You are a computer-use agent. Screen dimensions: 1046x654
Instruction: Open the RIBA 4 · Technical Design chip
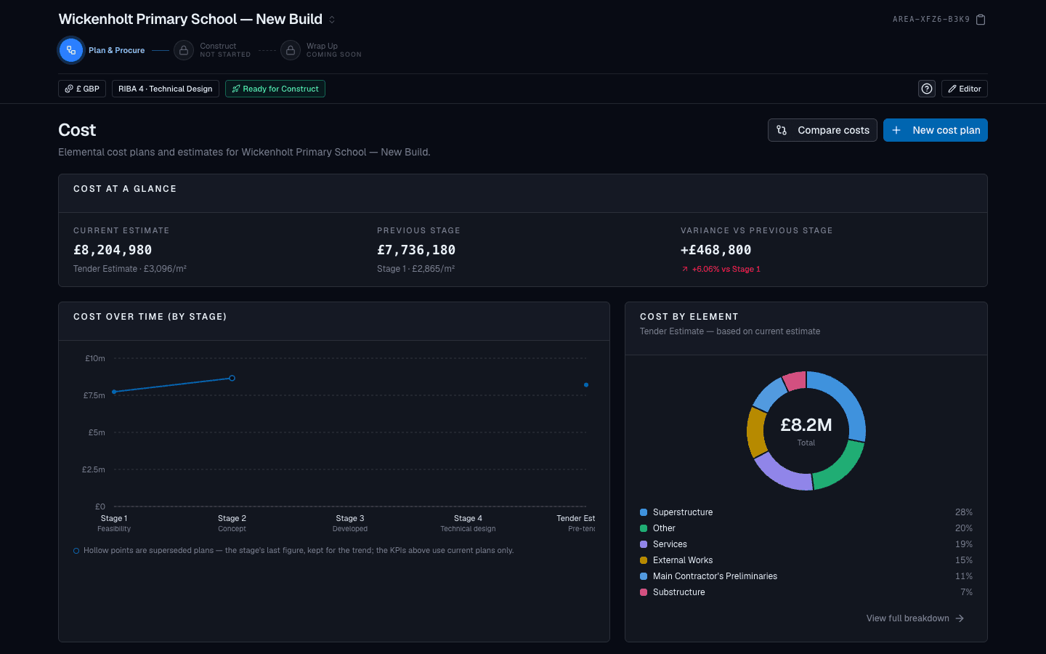[166, 89]
